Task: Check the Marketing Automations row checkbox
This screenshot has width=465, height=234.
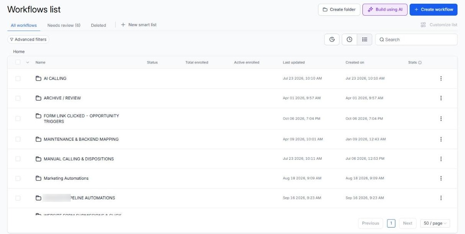Action: pos(18,178)
